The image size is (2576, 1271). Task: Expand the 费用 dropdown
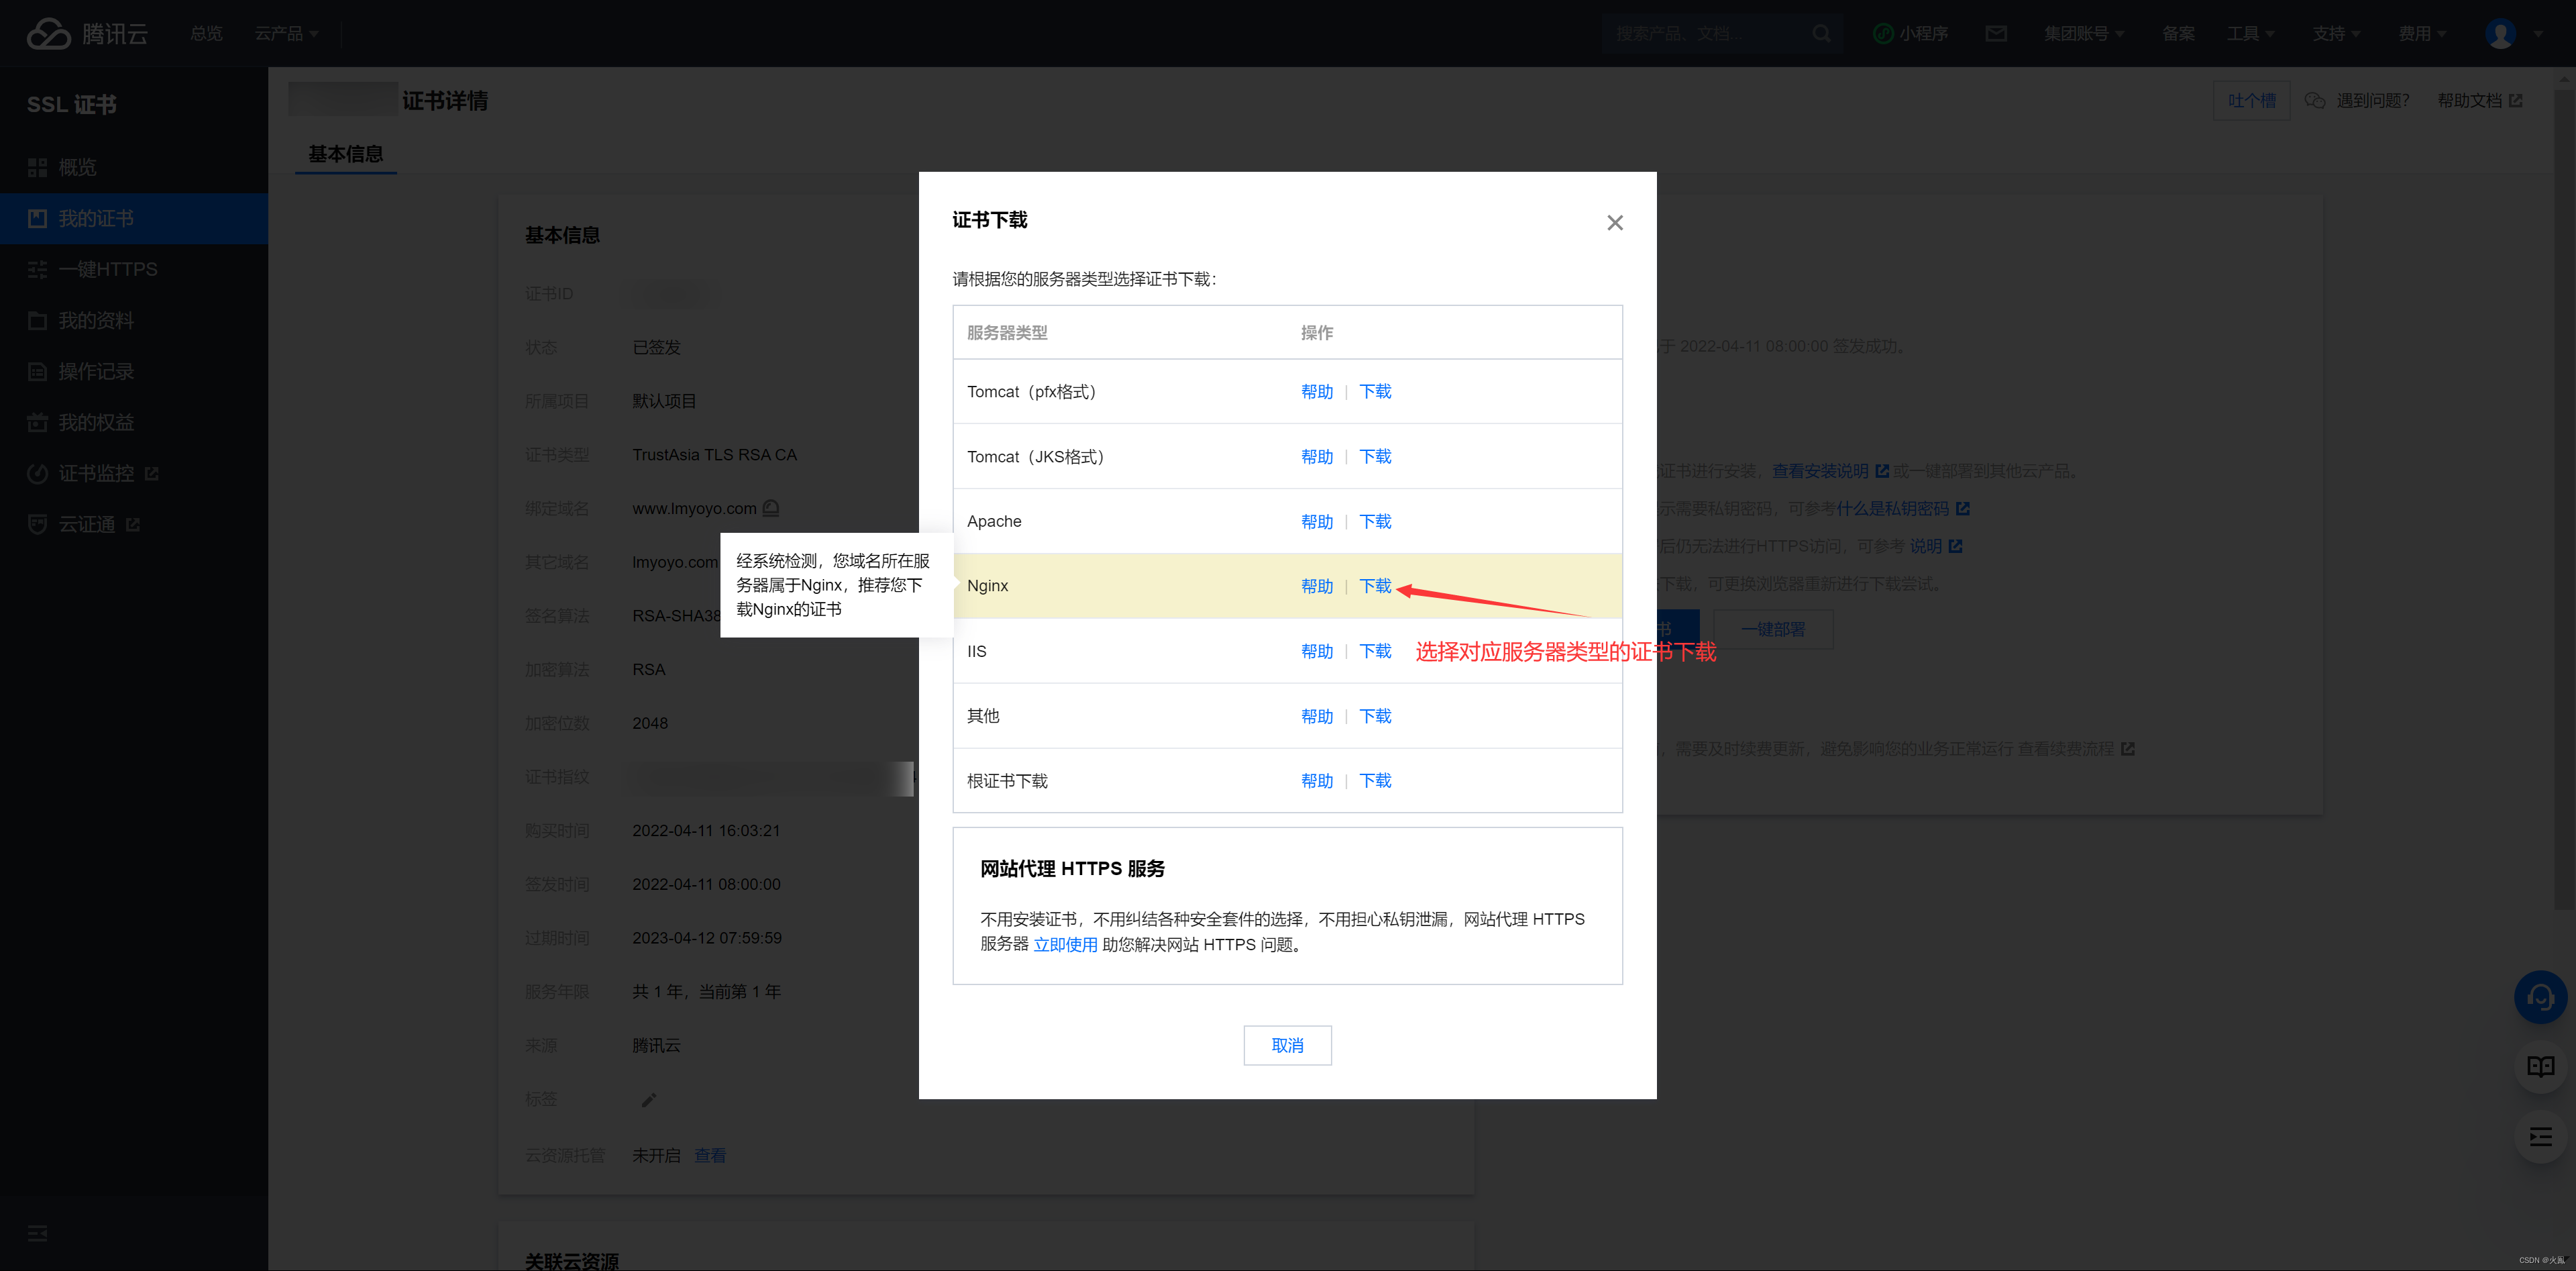[2422, 33]
